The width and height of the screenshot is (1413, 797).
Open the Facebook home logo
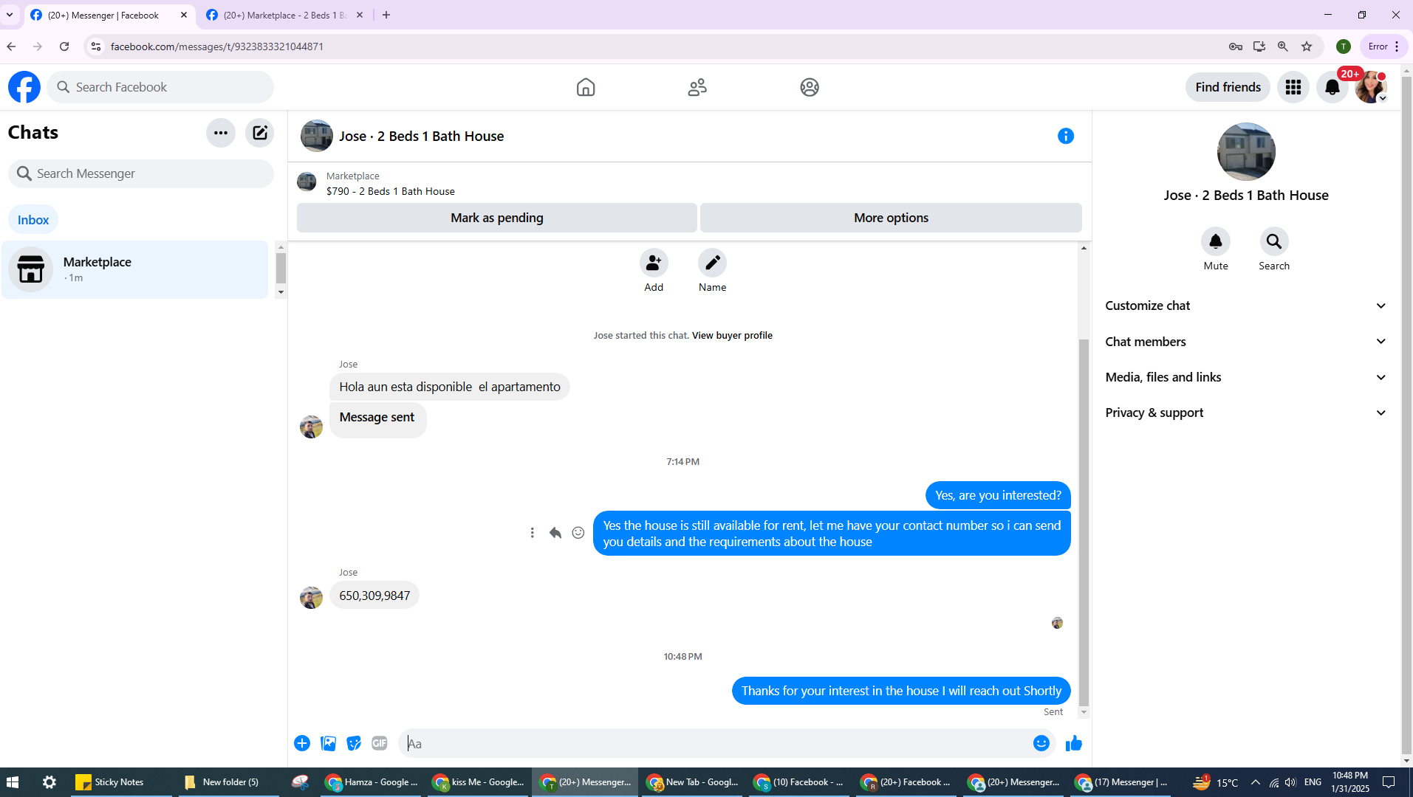coord(24,87)
